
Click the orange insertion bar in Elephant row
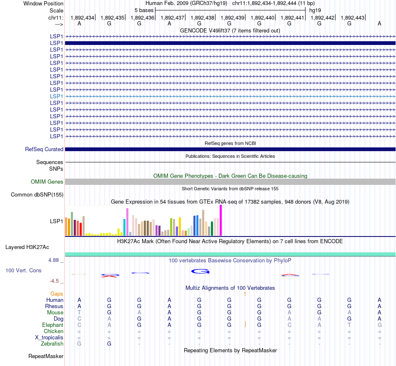point(245,324)
